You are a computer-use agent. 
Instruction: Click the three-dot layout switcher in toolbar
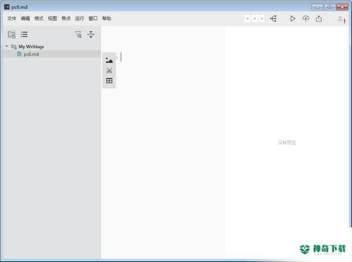tap(255, 19)
